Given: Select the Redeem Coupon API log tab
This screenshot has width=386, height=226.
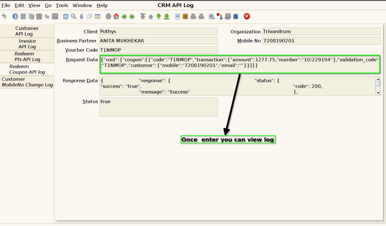Looking at the screenshot, I should (x=27, y=69).
